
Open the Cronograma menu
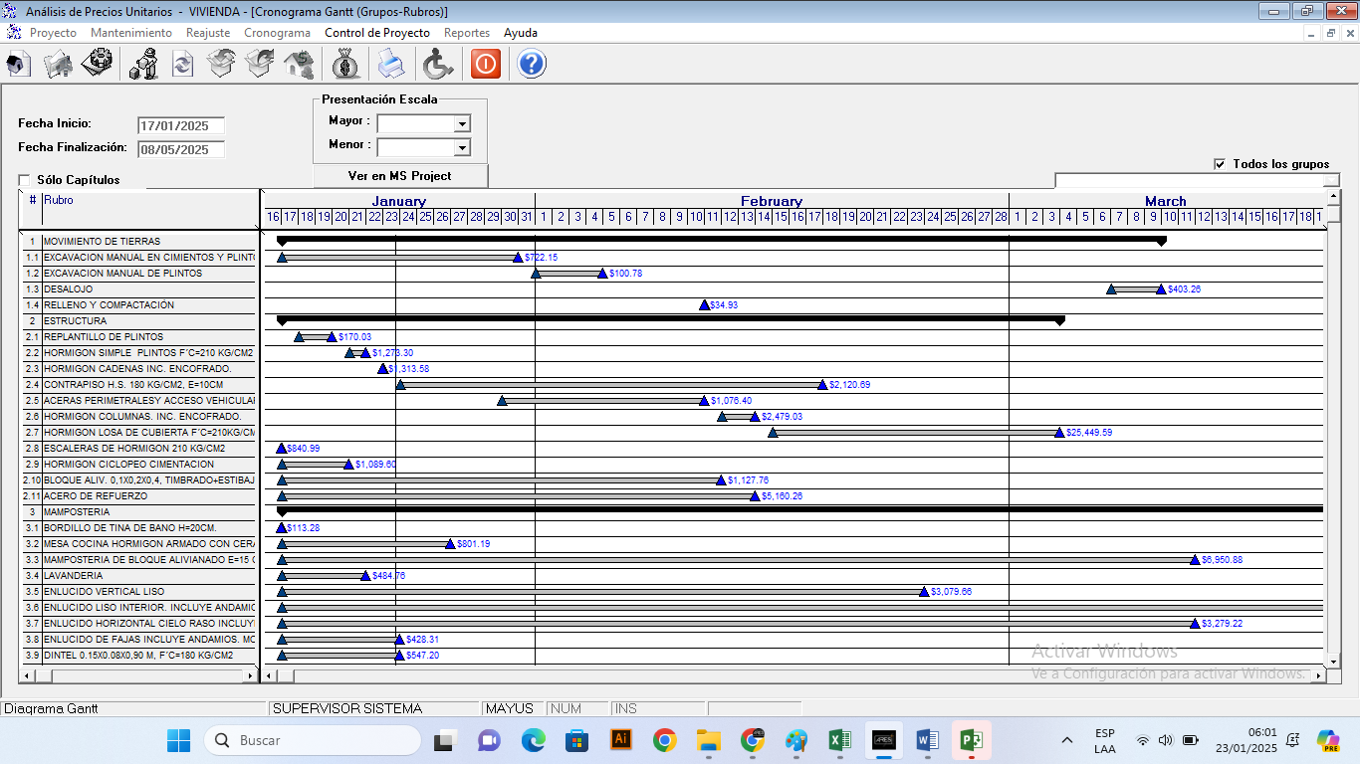pos(277,33)
